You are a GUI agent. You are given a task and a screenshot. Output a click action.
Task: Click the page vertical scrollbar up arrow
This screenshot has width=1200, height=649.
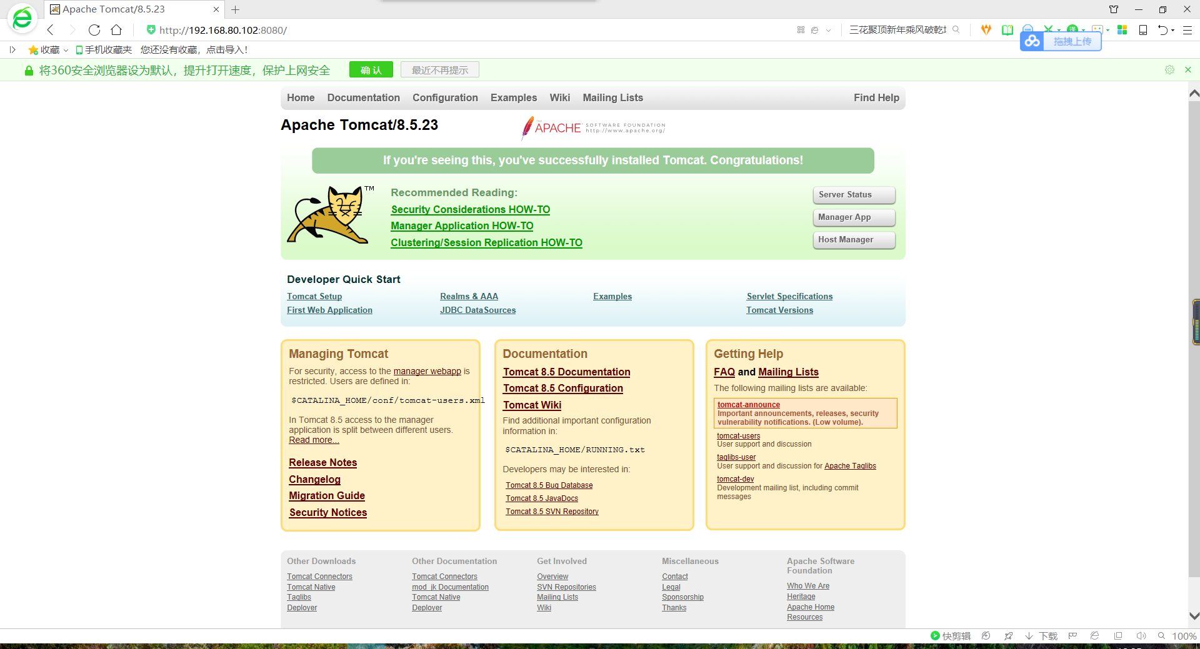tap(1194, 94)
